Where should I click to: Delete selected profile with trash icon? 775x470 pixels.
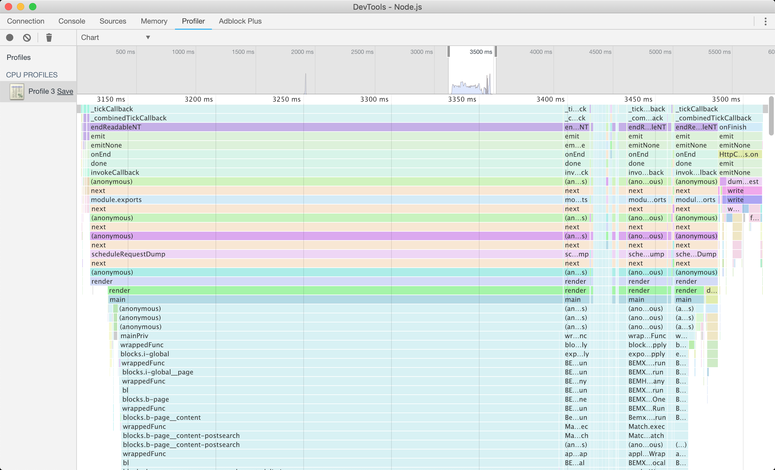click(x=49, y=38)
